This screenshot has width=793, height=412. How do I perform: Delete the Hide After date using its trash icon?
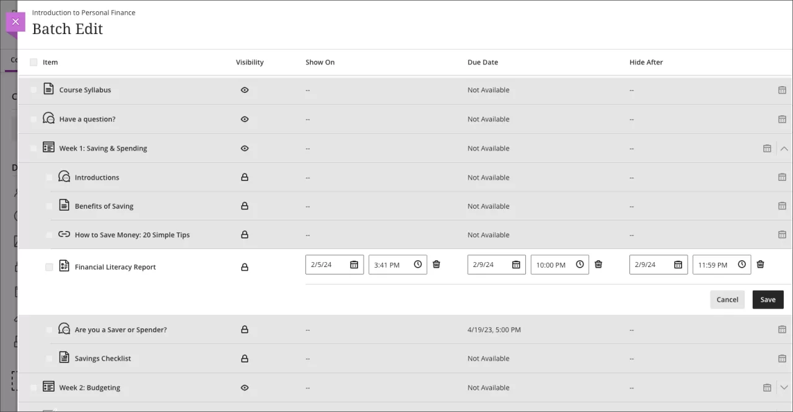tap(760, 265)
